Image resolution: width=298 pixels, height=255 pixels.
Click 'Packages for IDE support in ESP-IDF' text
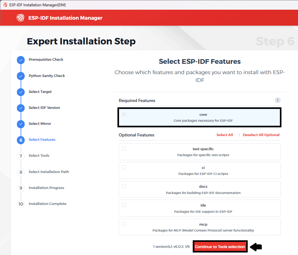click(203, 212)
